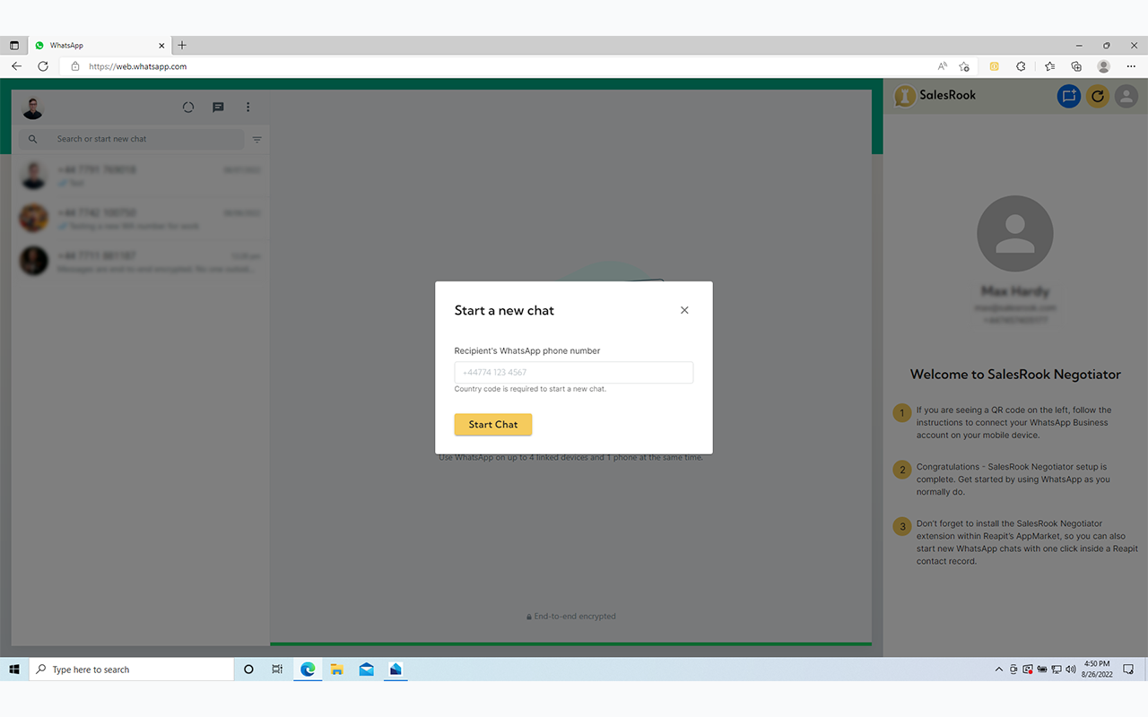Close the Start a new chat dialog
This screenshot has width=1148, height=717.
(684, 310)
